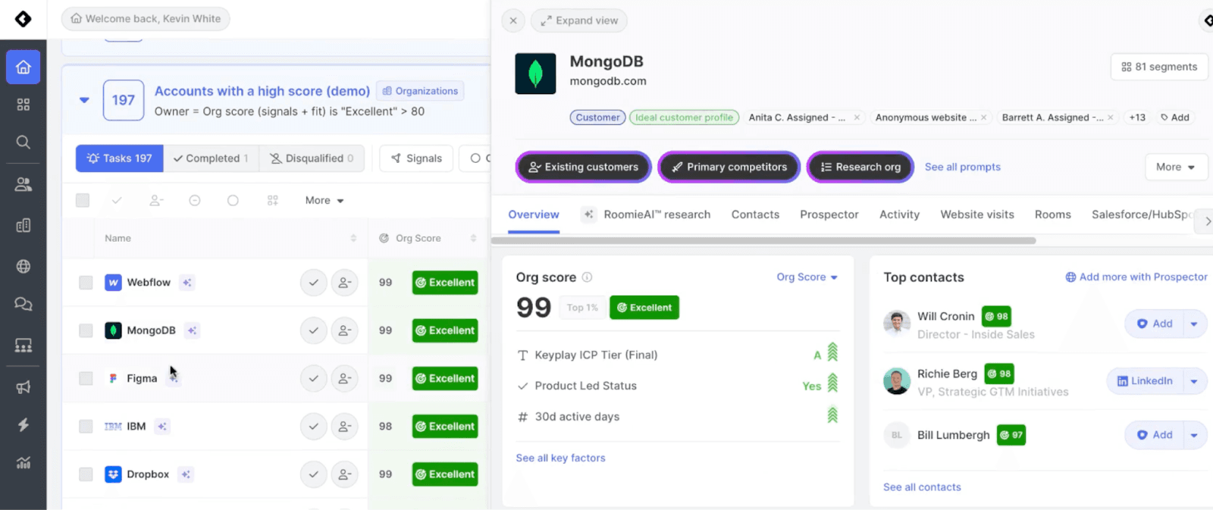Click the info icon beside Org score

(587, 277)
